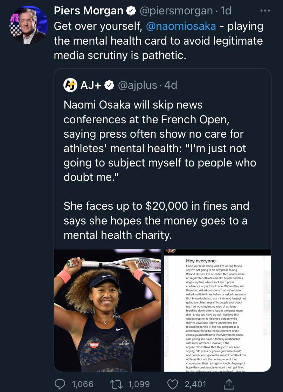
Task: Open the @ajplus handle
Action: click(137, 85)
